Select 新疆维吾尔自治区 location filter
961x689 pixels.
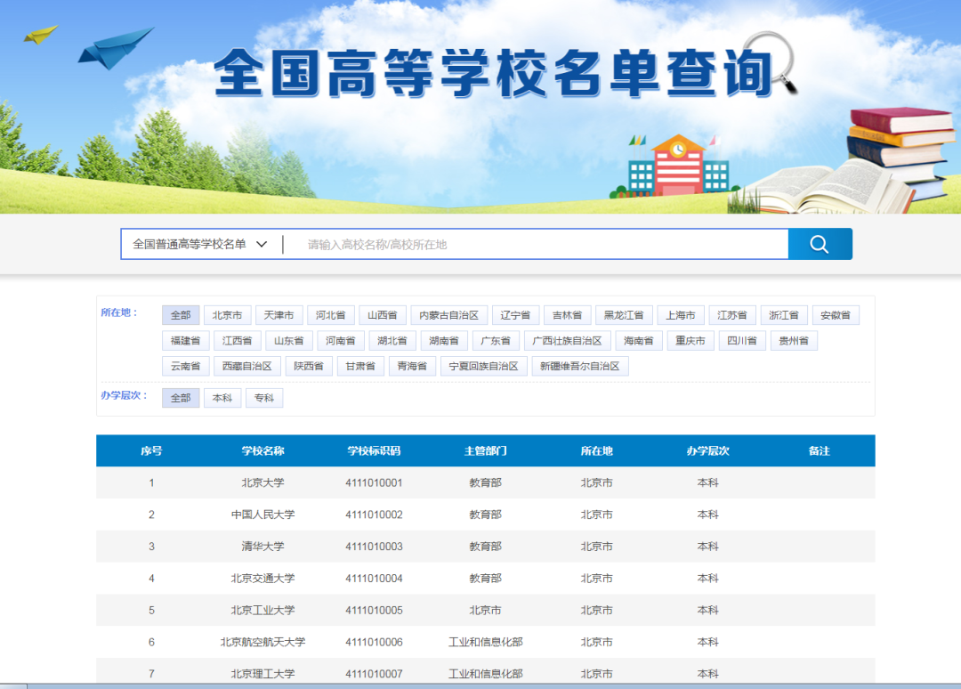(579, 366)
